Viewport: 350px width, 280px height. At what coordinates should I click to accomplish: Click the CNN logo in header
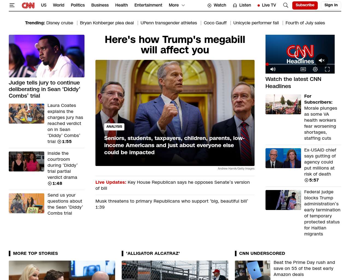[x=28, y=5]
